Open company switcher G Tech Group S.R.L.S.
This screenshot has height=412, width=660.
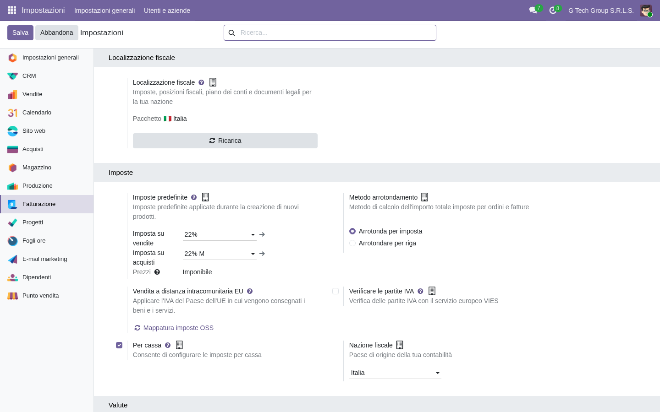(601, 11)
